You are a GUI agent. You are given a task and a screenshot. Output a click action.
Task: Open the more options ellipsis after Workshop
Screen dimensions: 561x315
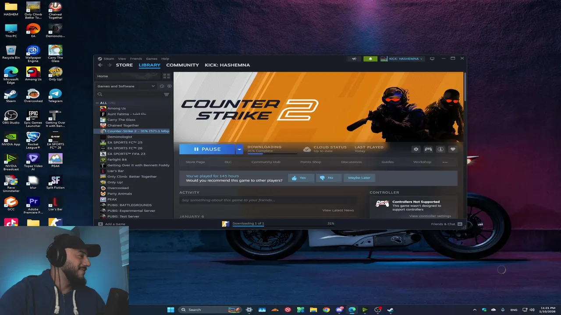coord(445,162)
